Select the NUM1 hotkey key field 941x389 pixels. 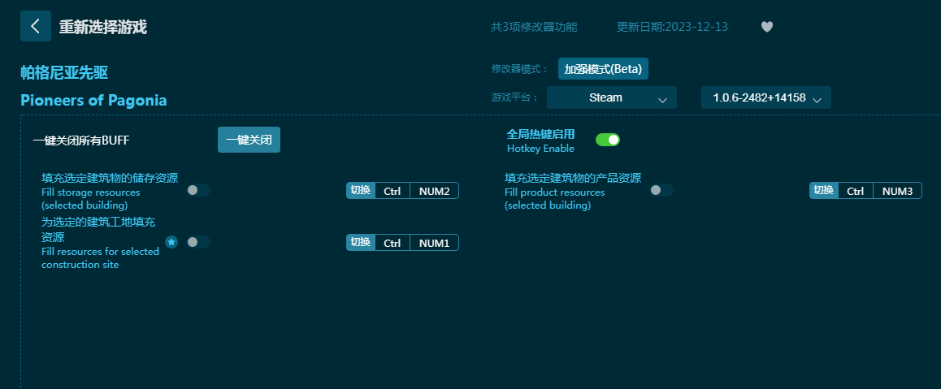(434, 243)
